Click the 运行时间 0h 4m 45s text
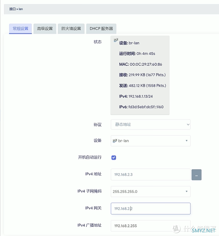This screenshot has width=219, height=236. coord(137,53)
